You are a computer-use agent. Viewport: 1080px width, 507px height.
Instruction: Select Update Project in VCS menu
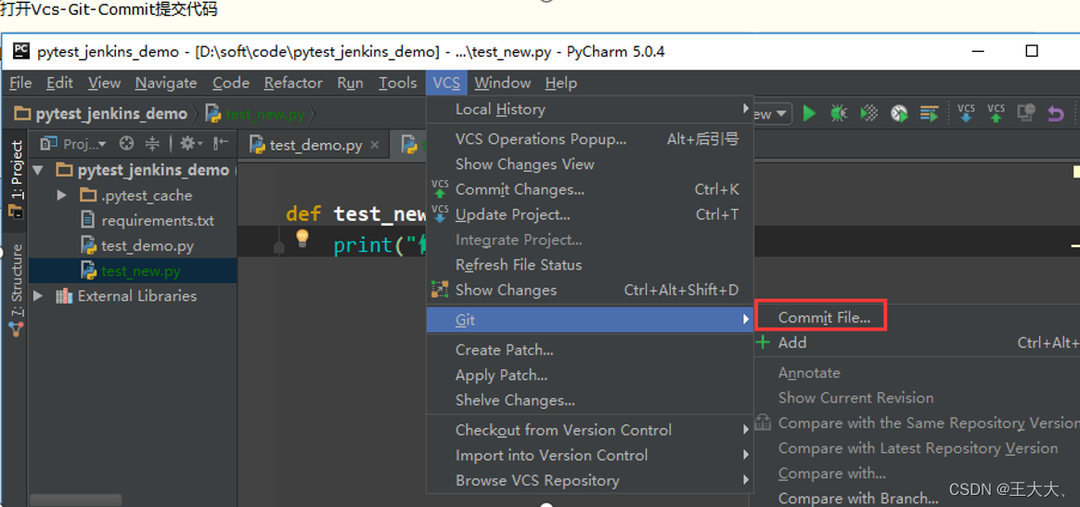point(590,214)
